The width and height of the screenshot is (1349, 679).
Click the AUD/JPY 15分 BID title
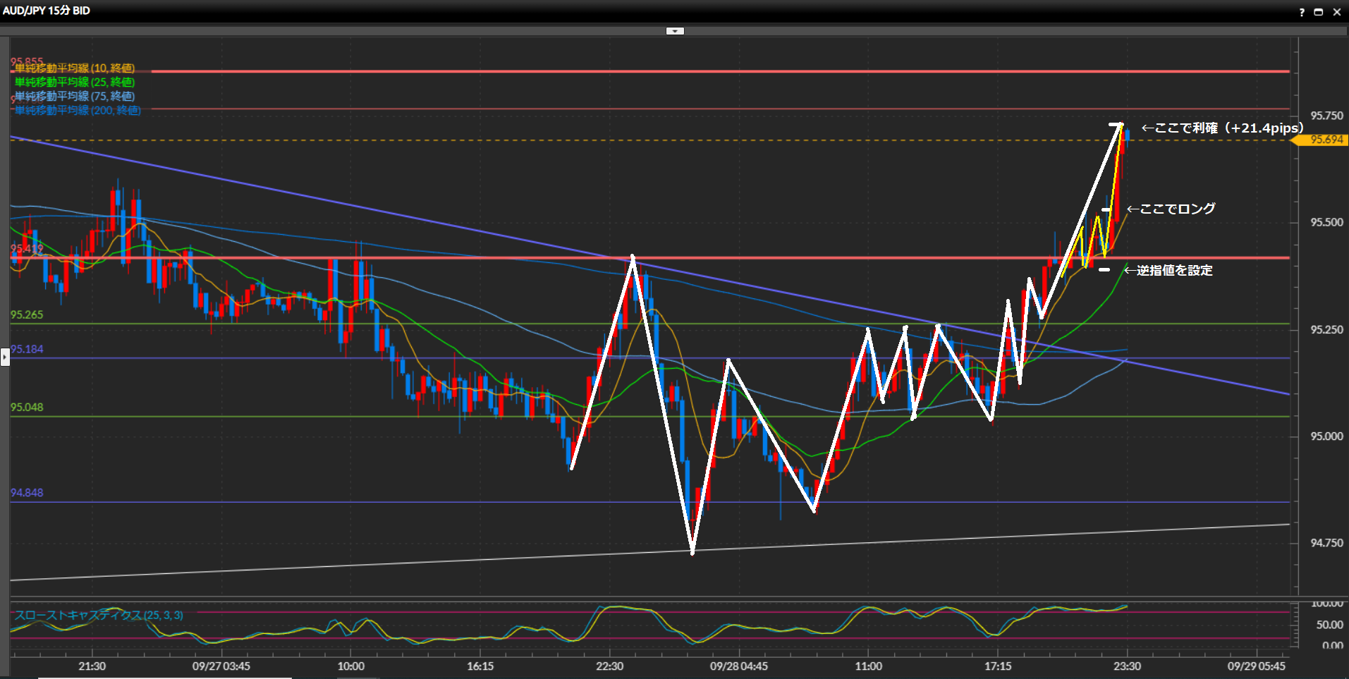coord(47,11)
